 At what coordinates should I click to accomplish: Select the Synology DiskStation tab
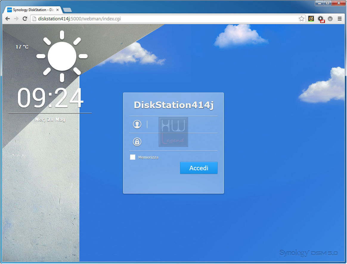[x=33, y=10]
